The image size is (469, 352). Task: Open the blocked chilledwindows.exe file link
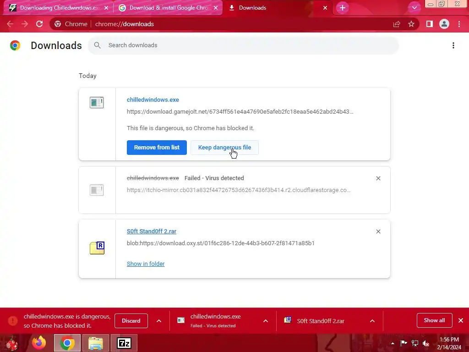tap(153, 99)
